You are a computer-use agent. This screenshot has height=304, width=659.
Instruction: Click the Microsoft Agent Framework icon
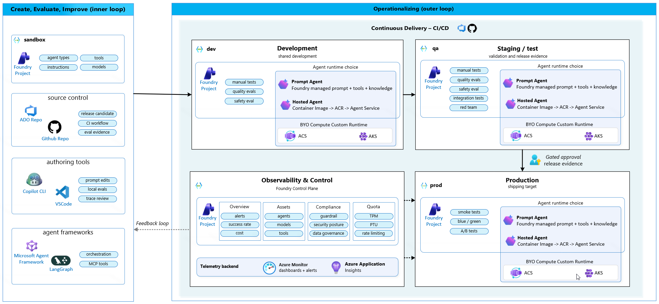(x=32, y=246)
